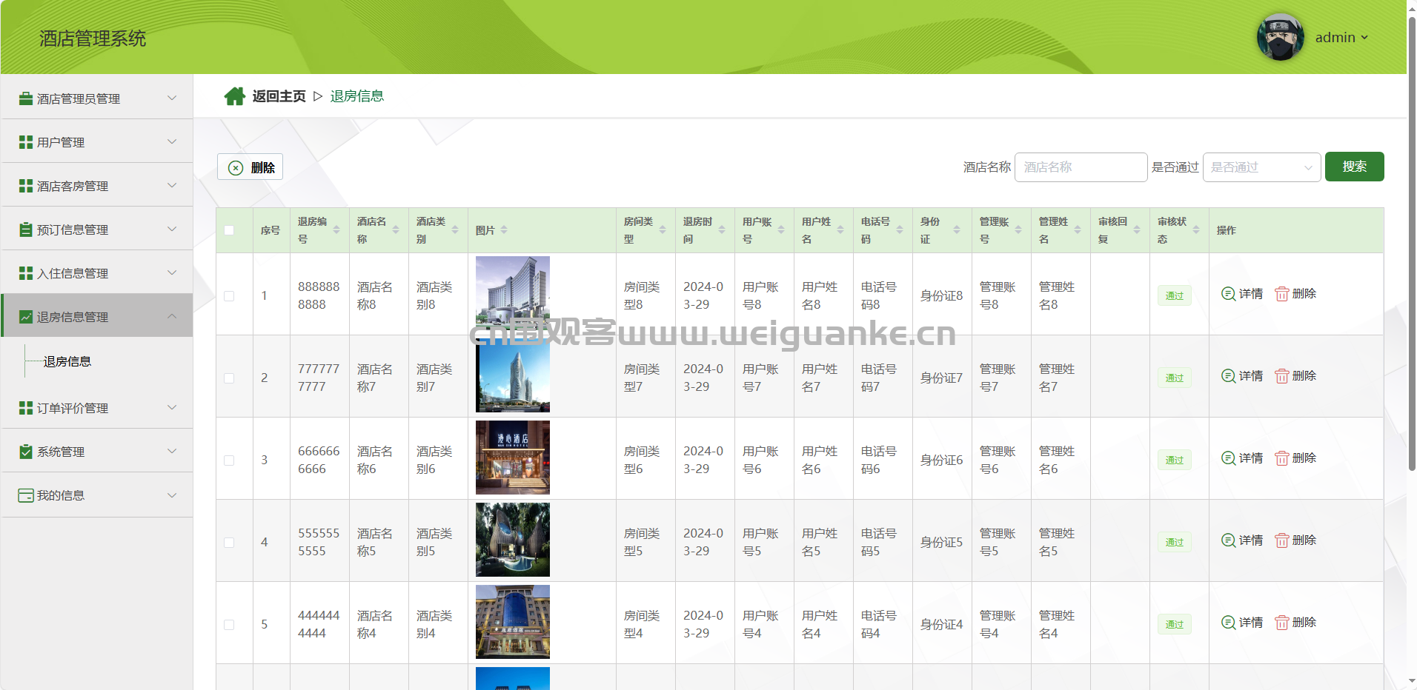Open the 退房信息 submenu item
Image resolution: width=1417 pixels, height=690 pixels.
click(67, 361)
